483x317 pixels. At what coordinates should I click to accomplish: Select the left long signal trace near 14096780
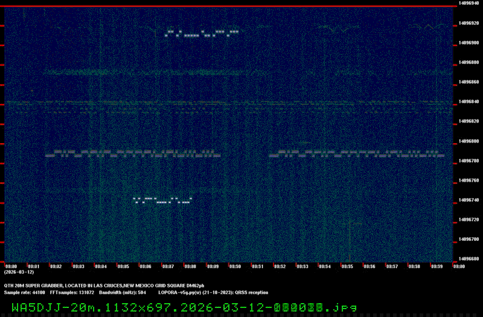[133, 154]
